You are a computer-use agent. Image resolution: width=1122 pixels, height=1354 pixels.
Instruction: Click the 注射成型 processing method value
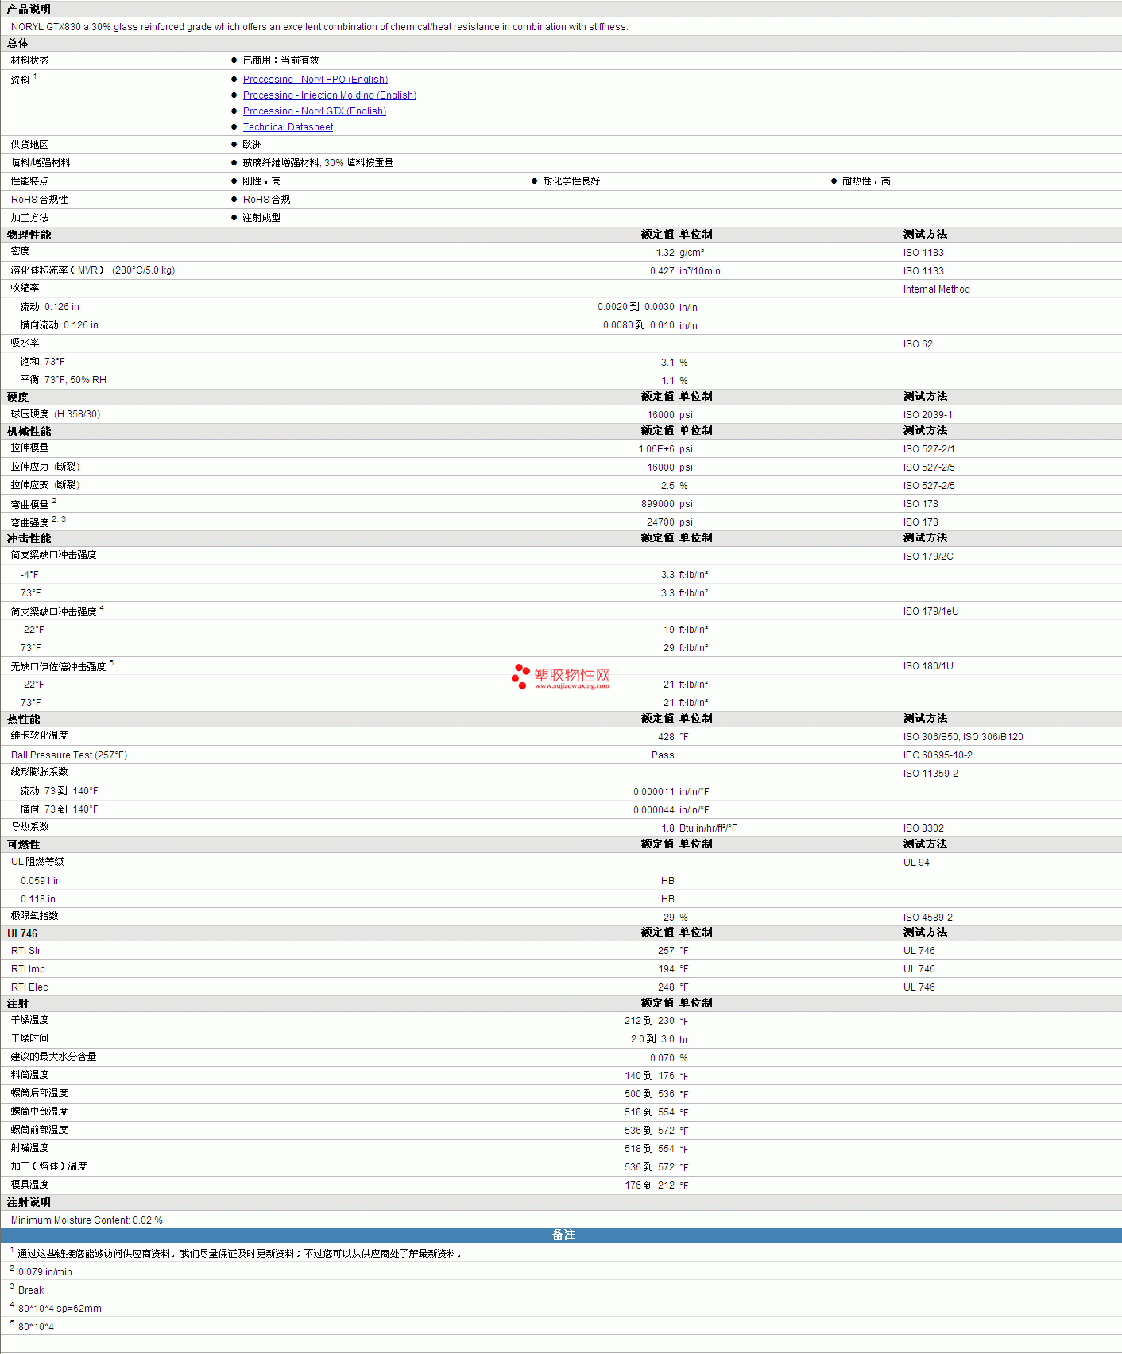click(x=261, y=218)
